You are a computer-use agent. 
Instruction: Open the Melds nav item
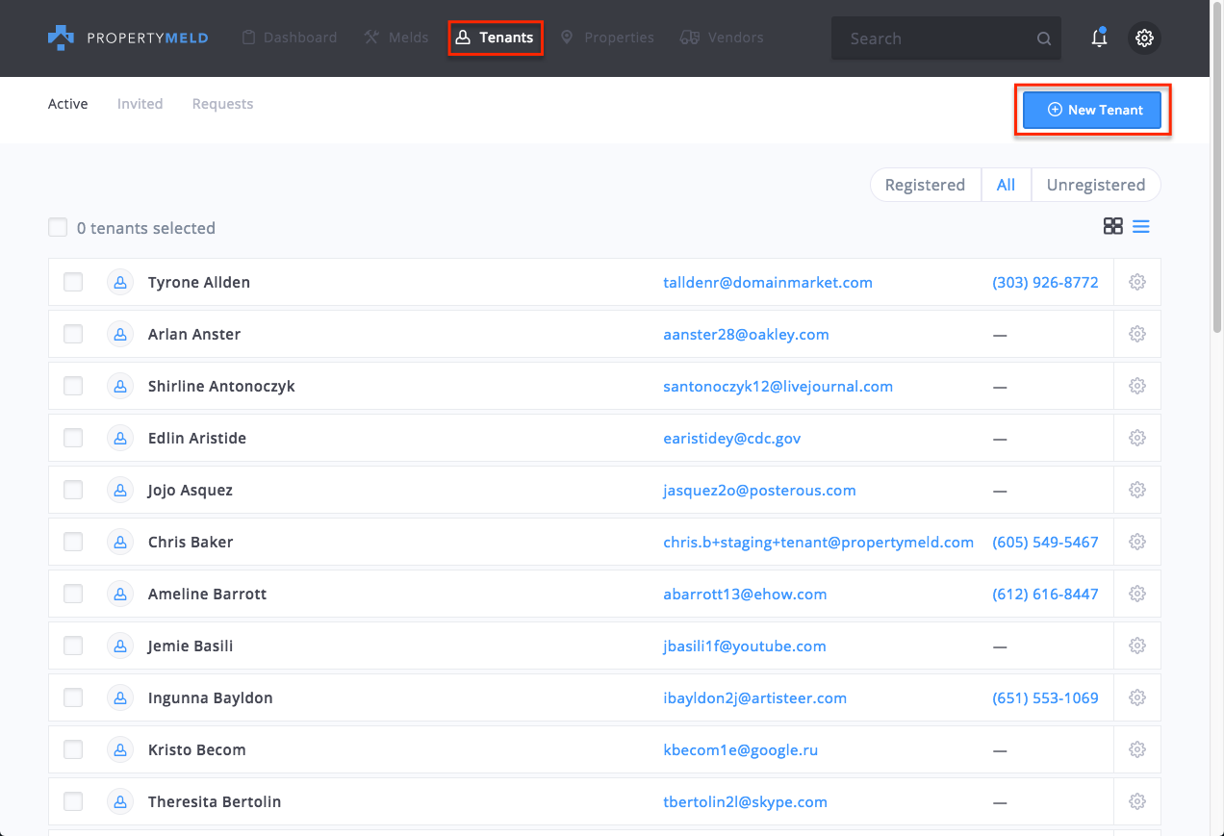click(x=395, y=38)
